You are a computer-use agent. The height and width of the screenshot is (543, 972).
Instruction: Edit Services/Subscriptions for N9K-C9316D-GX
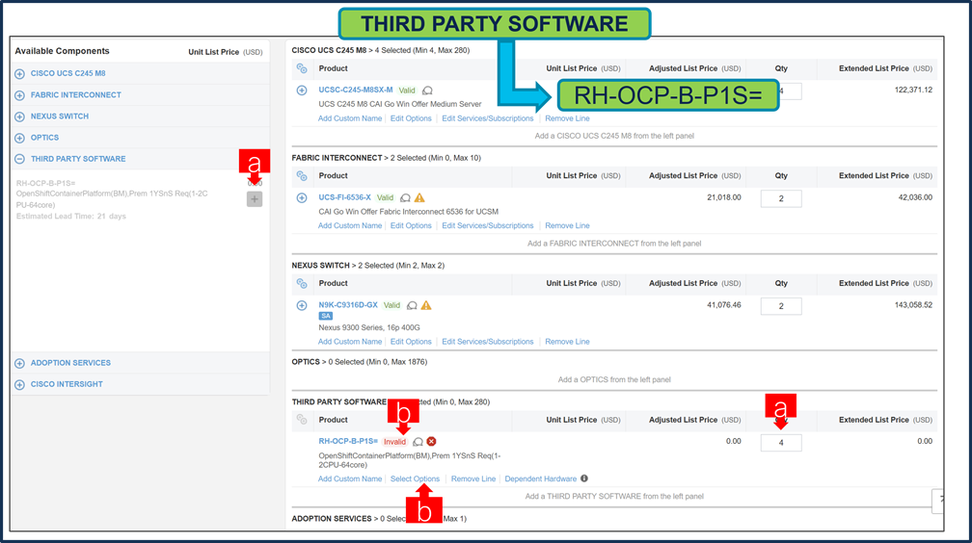[488, 341]
